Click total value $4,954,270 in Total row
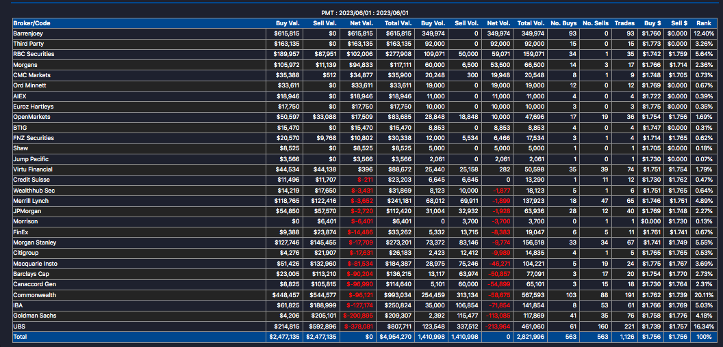This screenshot has width=723, height=347. 396,337
